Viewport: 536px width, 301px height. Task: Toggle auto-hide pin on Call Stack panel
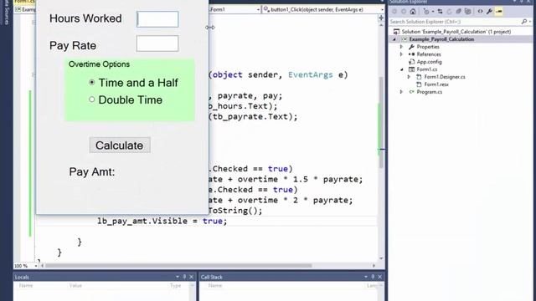[x=373, y=277]
